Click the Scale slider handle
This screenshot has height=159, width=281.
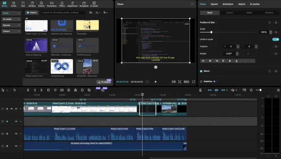[x=211, y=32]
